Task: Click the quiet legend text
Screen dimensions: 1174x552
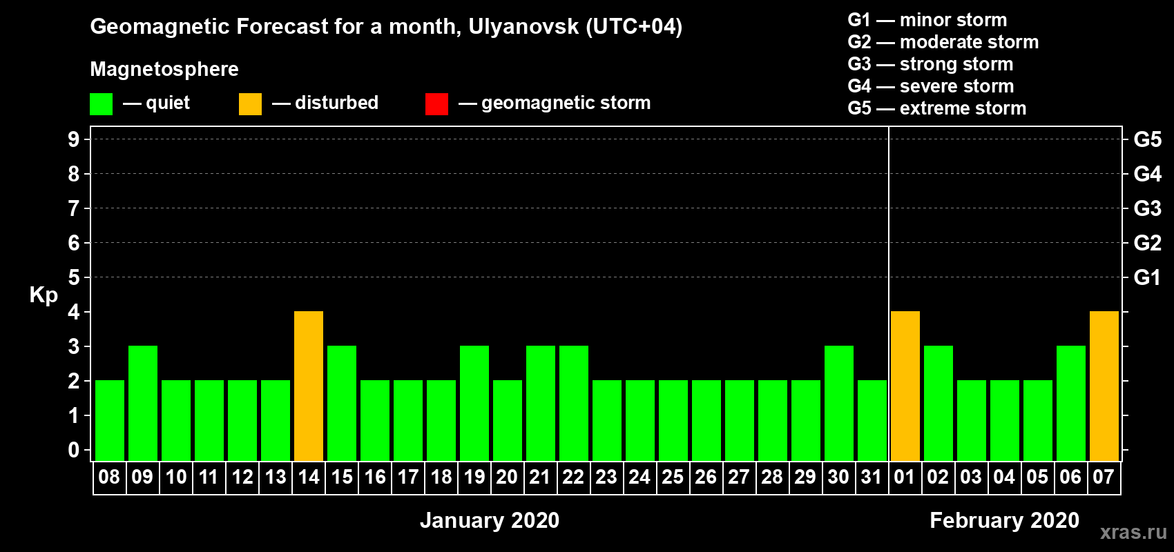Action: [x=168, y=103]
